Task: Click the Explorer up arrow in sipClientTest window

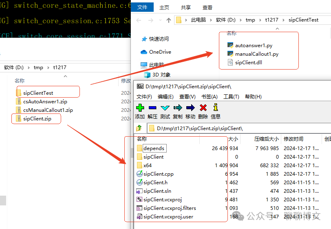Action: tap(168, 20)
